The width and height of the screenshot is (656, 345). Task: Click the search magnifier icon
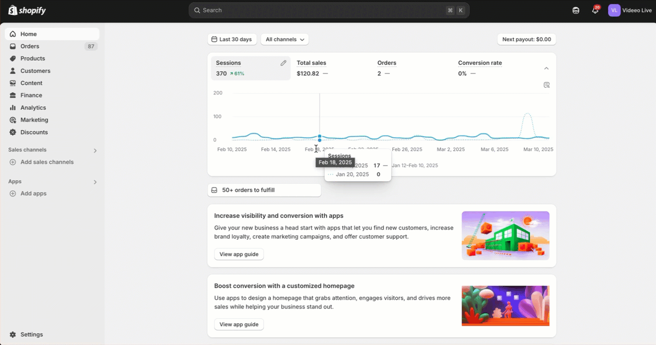(197, 10)
